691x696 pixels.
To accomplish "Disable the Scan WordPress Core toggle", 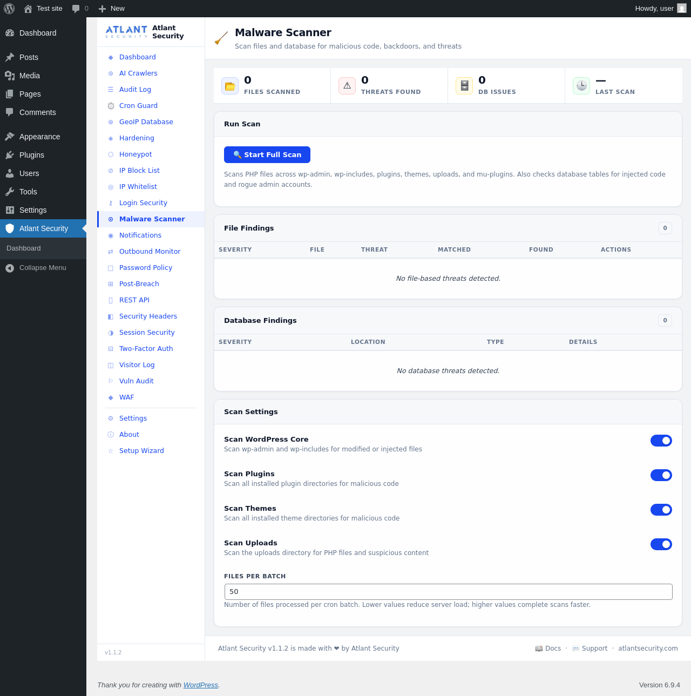I will [661, 441].
